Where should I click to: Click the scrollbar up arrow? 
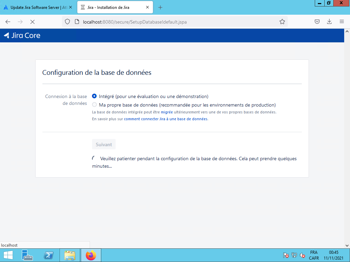click(347, 31)
